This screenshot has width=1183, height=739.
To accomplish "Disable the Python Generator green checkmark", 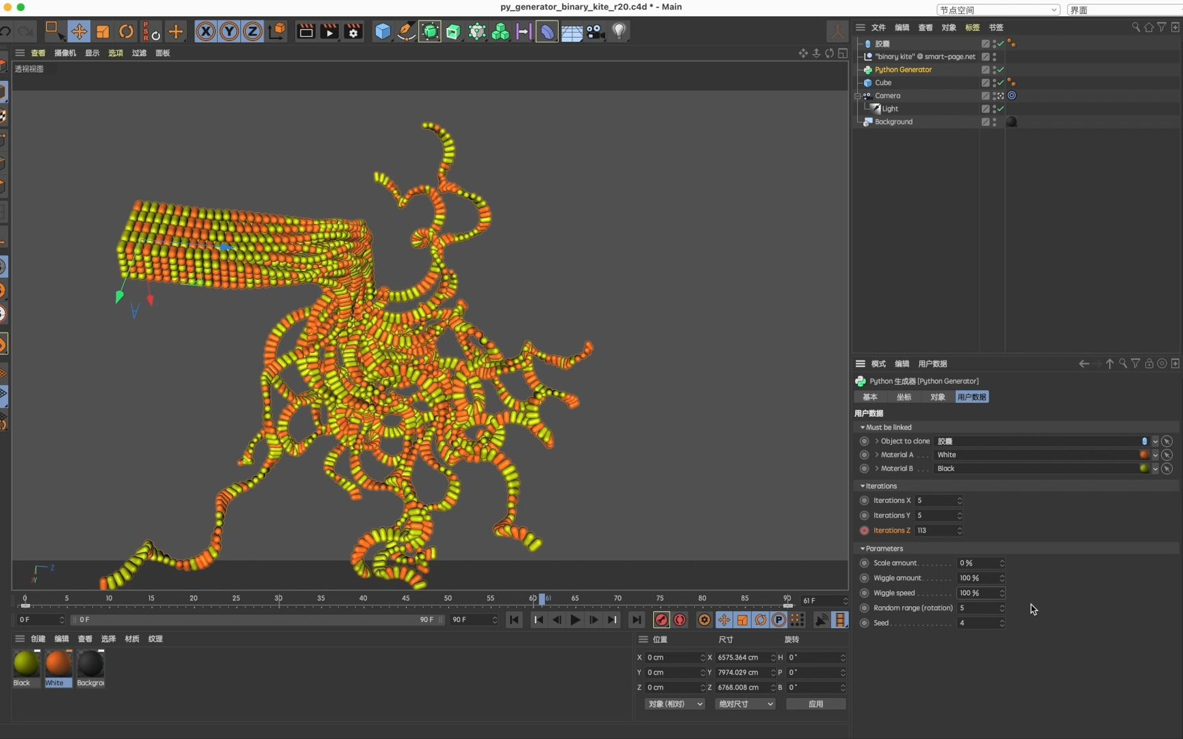I will coord(1001,70).
